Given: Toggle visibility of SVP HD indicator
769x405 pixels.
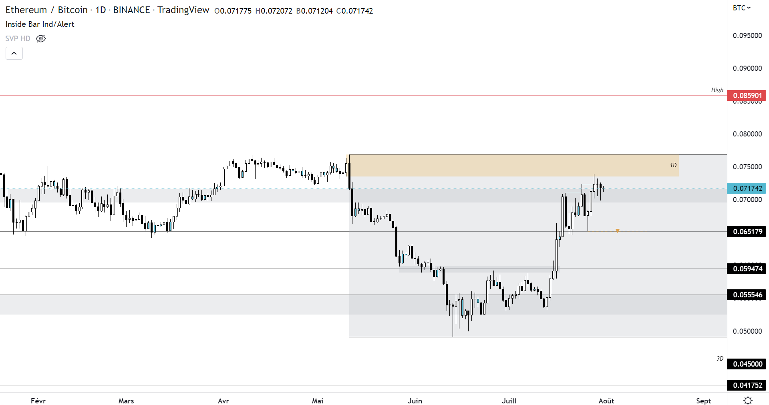Looking at the screenshot, I should click(41, 39).
